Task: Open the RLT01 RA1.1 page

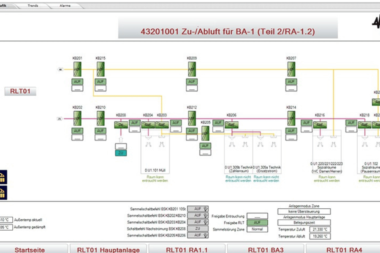Action: click(x=187, y=249)
